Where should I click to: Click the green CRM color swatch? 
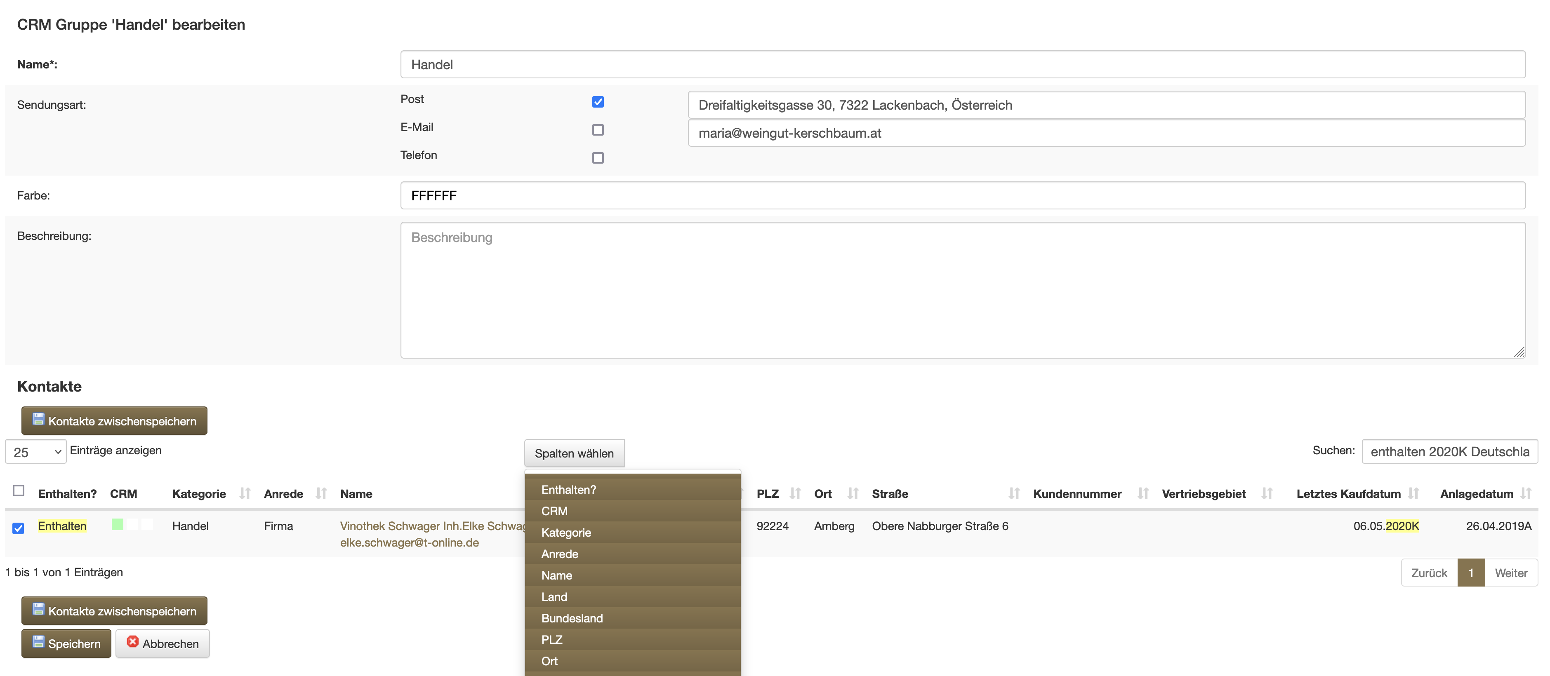coord(117,524)
